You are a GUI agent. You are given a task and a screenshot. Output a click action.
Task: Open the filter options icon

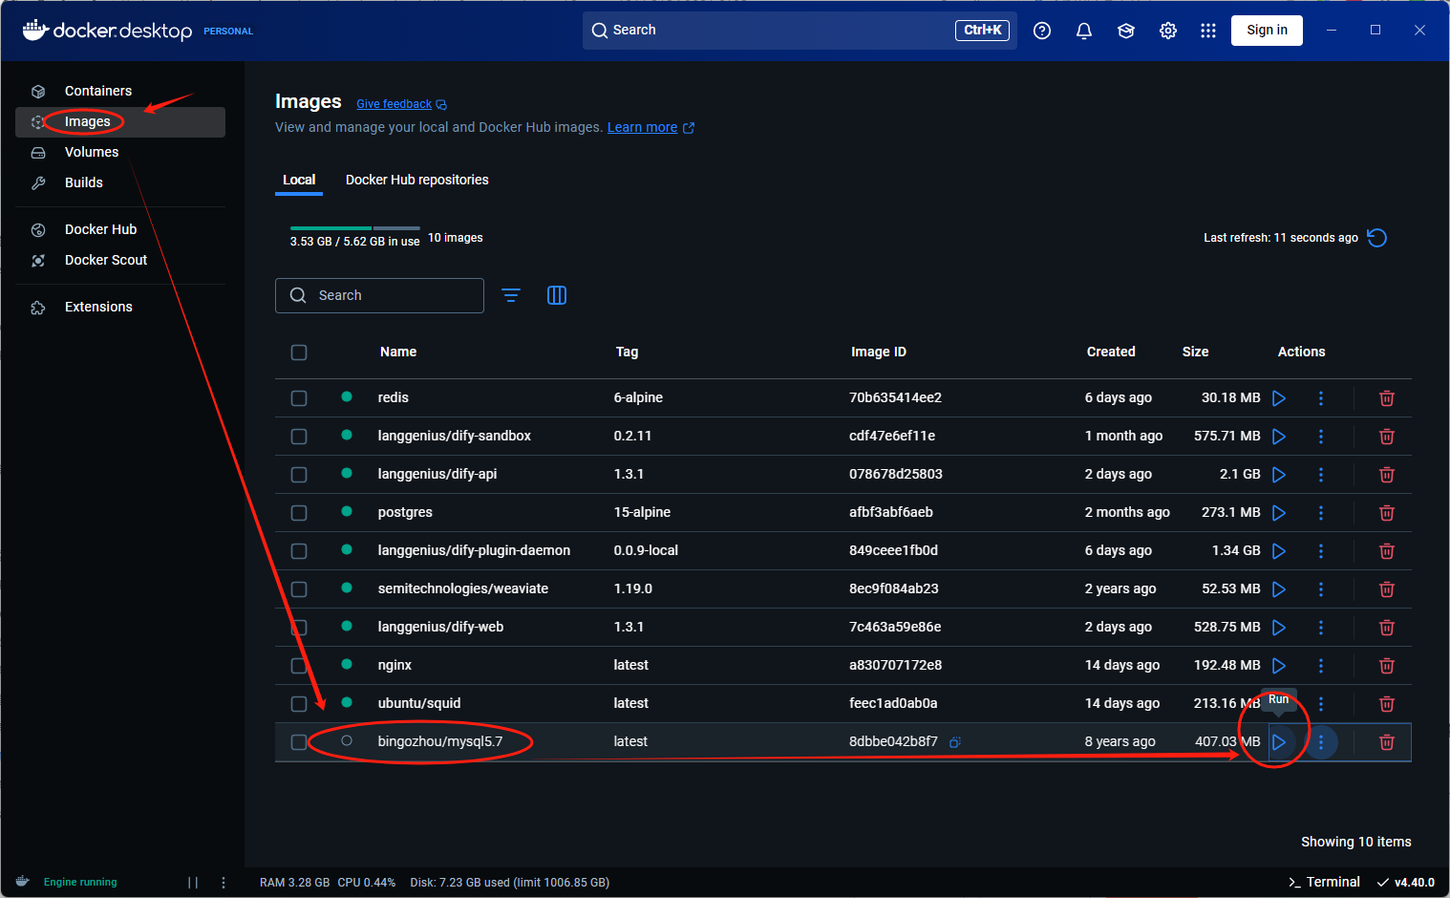click(511, 295)
